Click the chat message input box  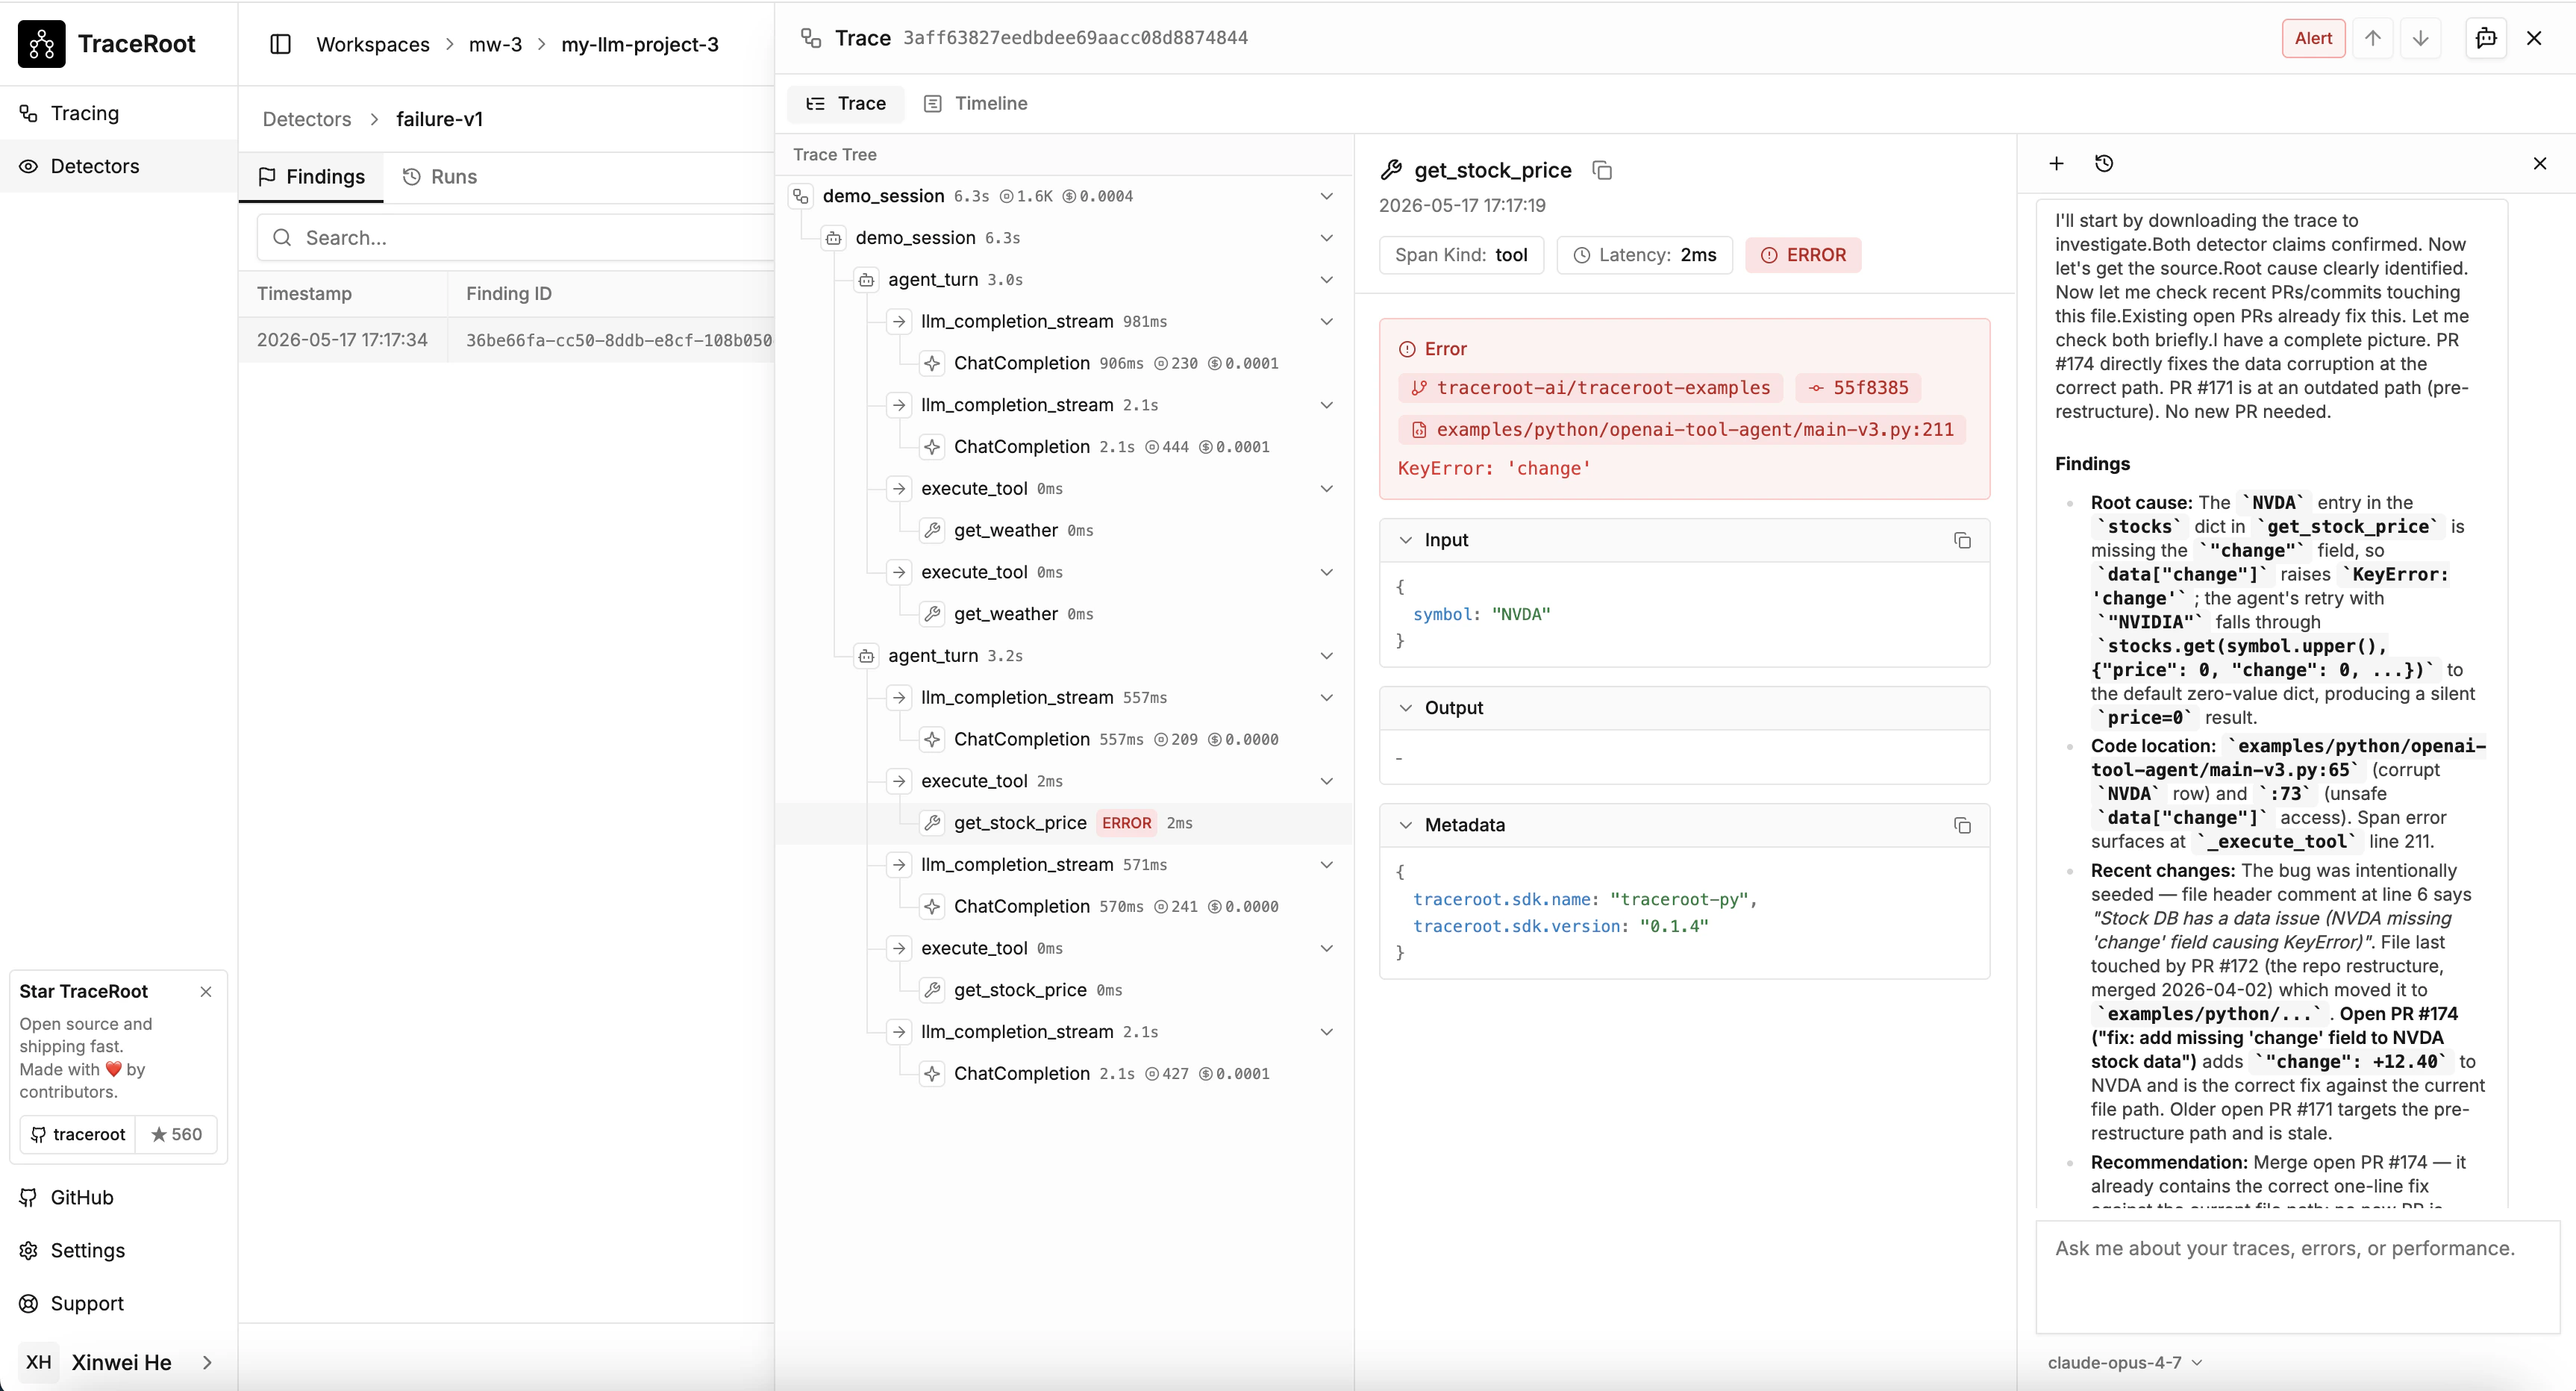2297,1277
